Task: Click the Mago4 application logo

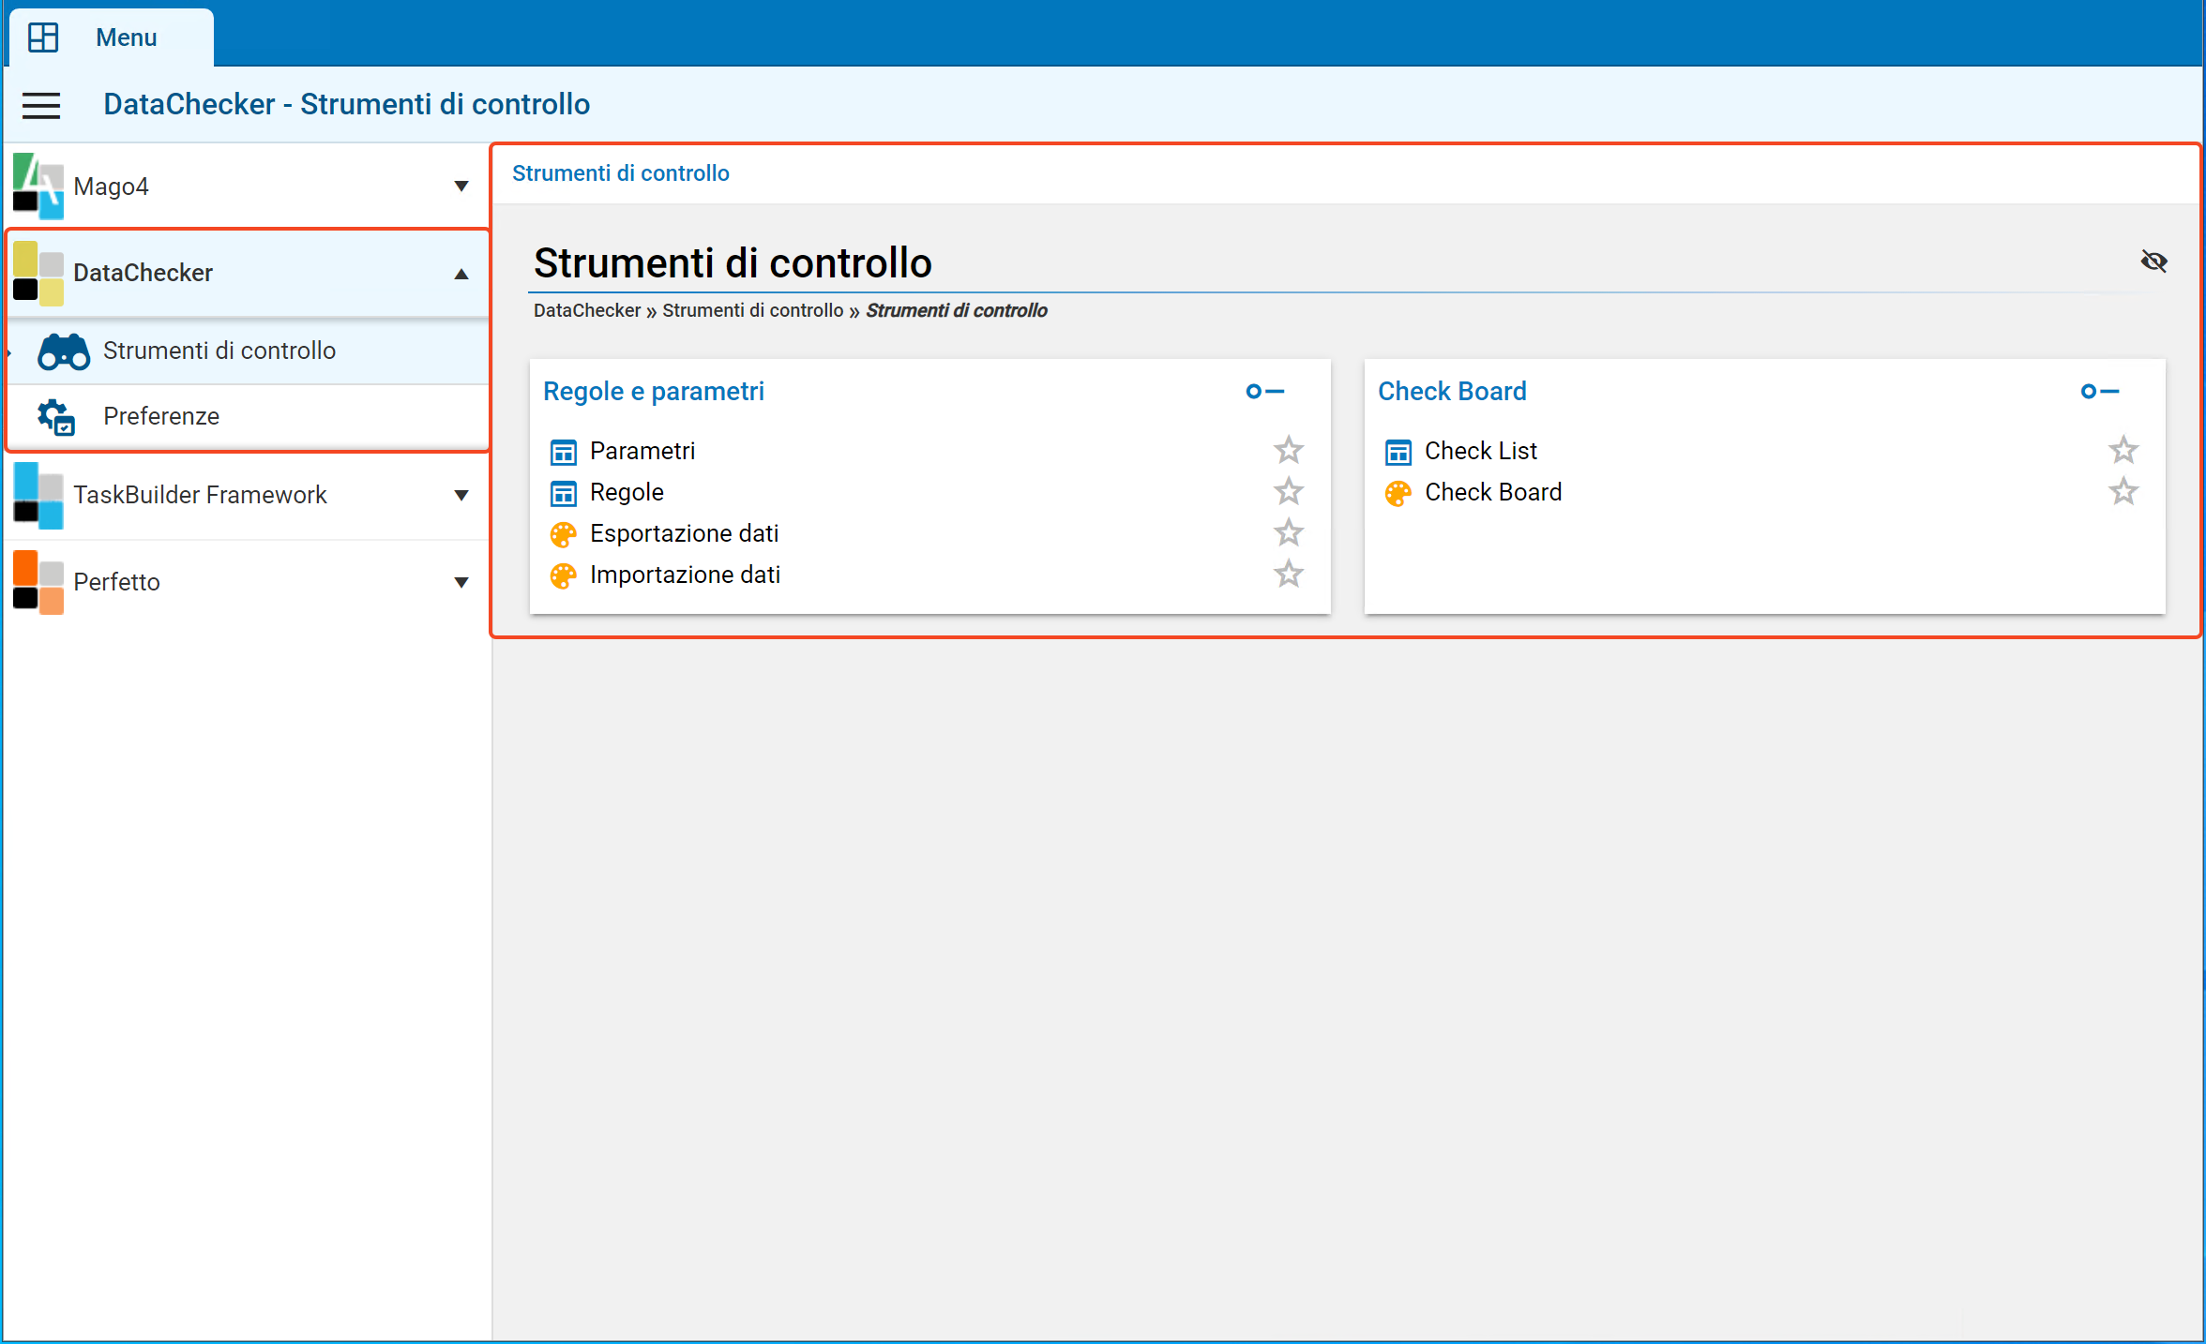Action: 38,186
